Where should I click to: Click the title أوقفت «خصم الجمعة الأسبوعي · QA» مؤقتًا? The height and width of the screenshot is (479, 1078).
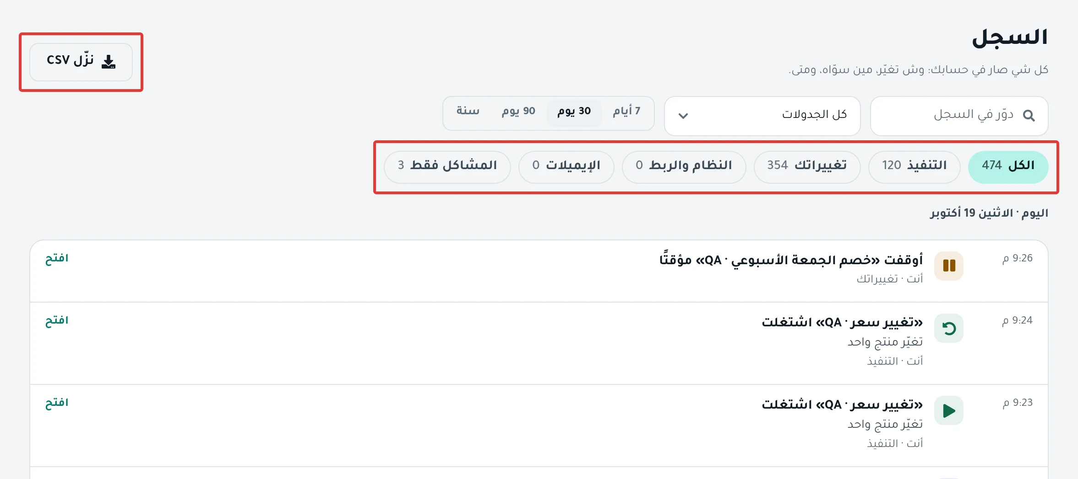(x=791, y=260)
